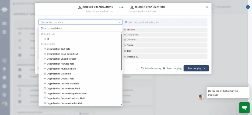Click the user avatar in the left sidebar

[x=4, y=104]
